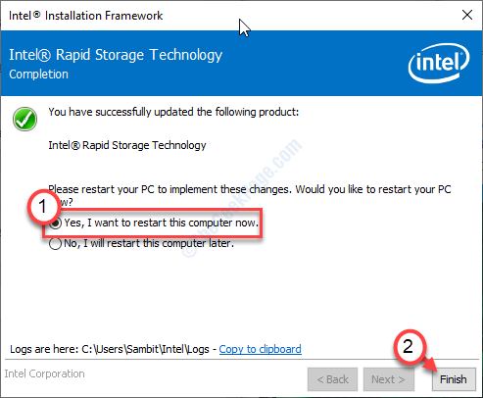Viewport: 483px width, 398px height.
Task: Click the green success checkmark icon
Action: (x=24, y=119)
